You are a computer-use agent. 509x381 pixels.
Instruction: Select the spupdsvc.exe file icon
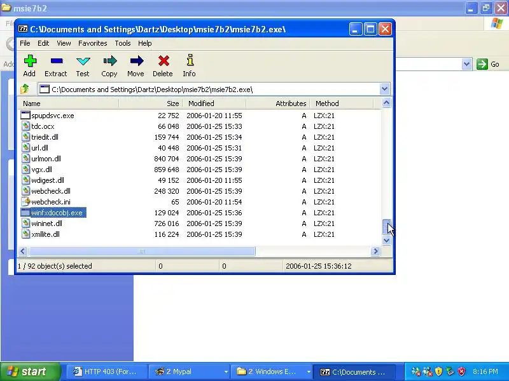tap(25, 116)
